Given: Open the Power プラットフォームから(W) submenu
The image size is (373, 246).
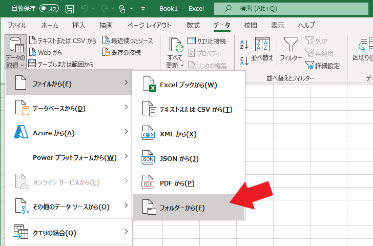Looking at the screenshot, I should coord(69,157).
